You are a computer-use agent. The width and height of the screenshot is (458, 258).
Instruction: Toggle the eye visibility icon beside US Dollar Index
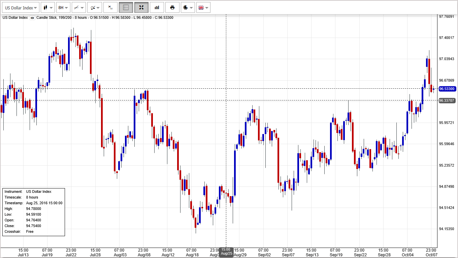click(x=32, y=18)
